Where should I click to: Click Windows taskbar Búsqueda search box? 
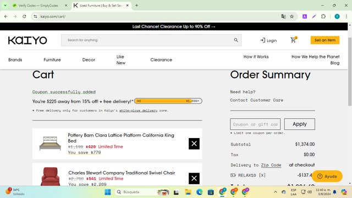(x=142, y=192)
